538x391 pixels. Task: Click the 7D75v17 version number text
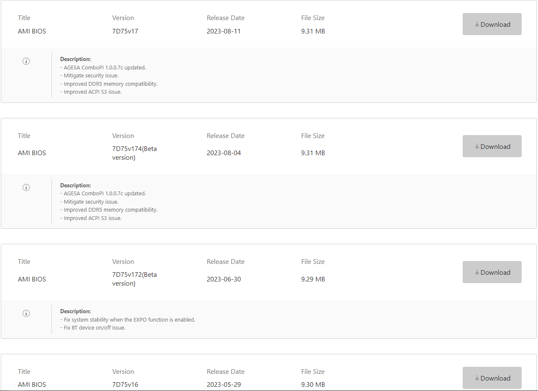pyautogui.click(x=125, y=31)
